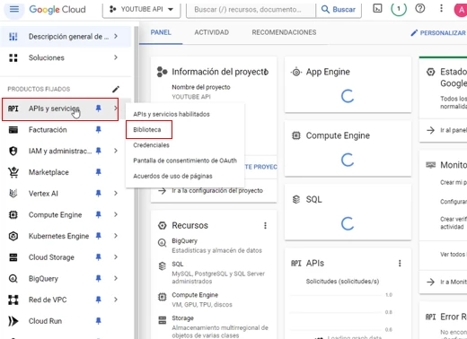This screenshot has height=339, width=467.
Task: Click PERSONALIZAR link
Action: pyautogui.click(x=438, y=33)
